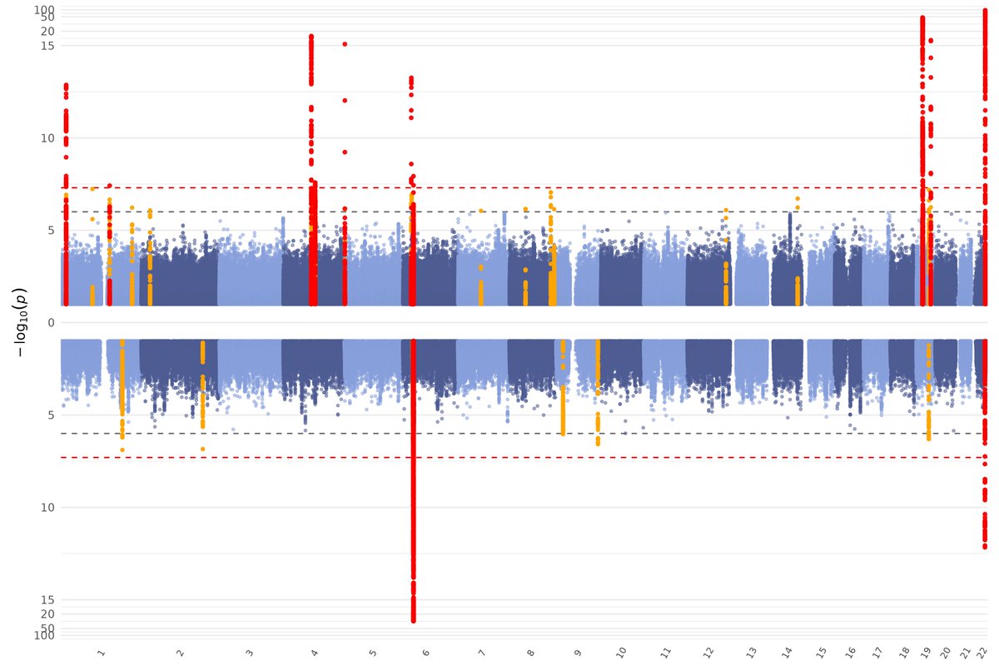
Task: Select the chromosome 18 x-axis label
Action: 904,653
